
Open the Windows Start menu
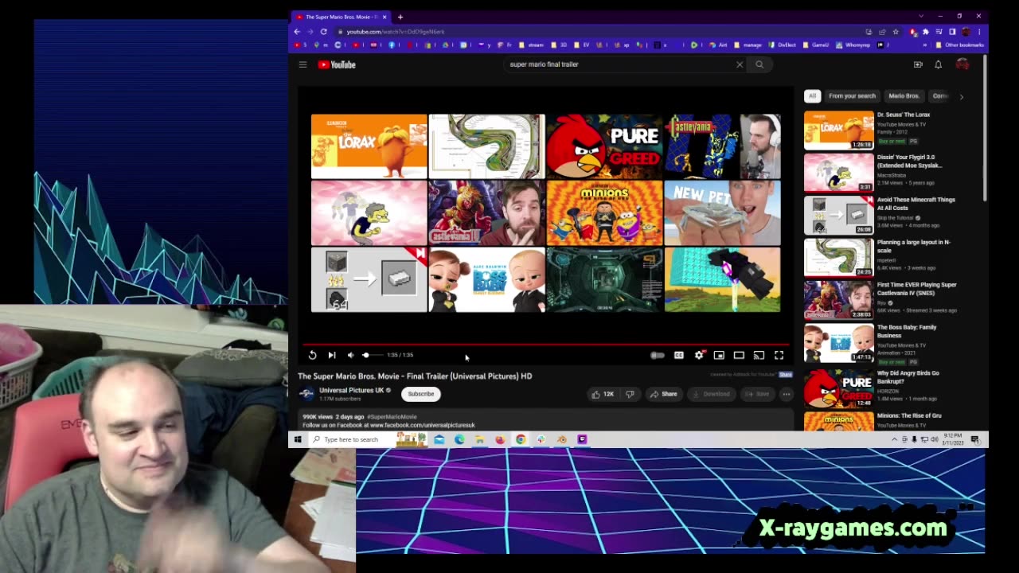click(x=298, y=439)
